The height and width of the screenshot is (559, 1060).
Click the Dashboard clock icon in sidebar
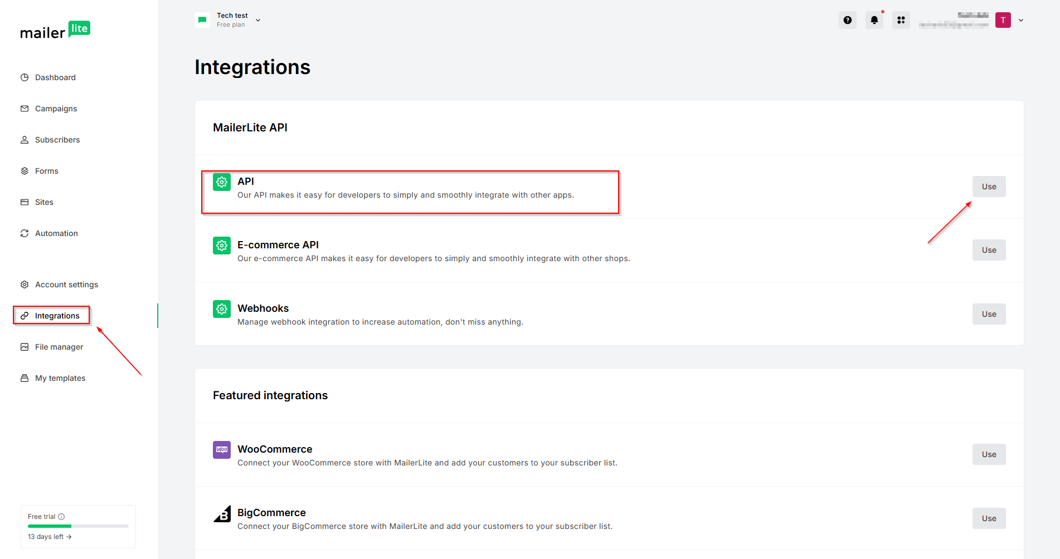[x=25, y=77]
